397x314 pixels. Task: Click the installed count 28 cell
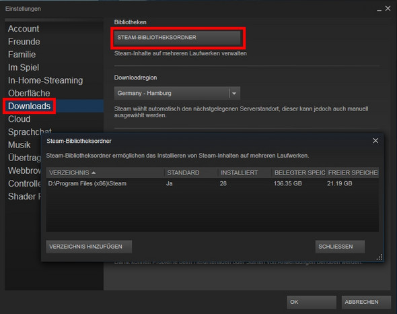click(x=223, y=183)
